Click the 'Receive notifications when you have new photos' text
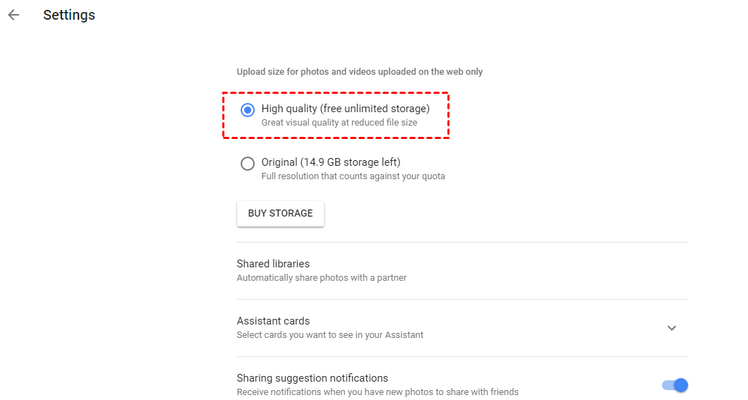748x400 pixels. (x=378, y=392)
